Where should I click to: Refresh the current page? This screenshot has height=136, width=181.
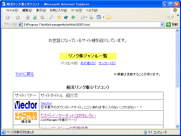point(35,17)
